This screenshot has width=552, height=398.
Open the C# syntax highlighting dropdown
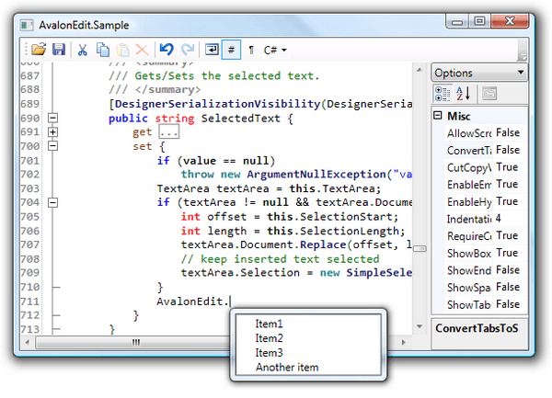pos(276,49)
